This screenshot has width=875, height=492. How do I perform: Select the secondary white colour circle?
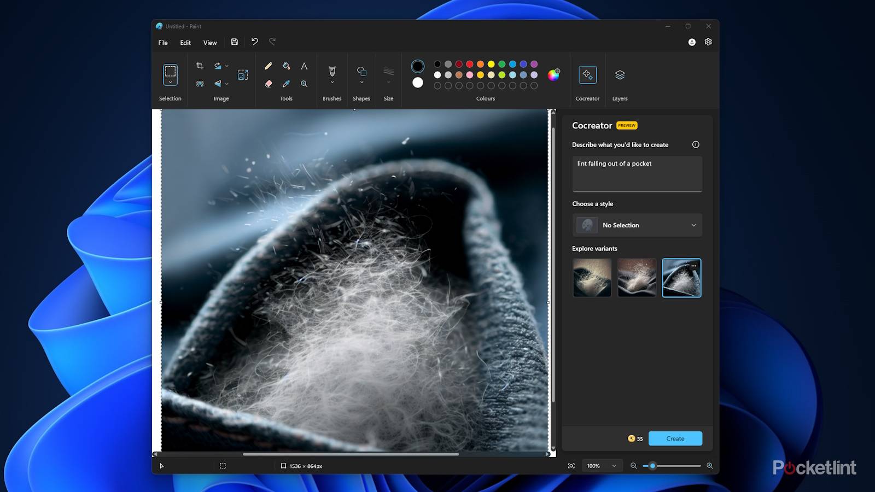(418, 83)
